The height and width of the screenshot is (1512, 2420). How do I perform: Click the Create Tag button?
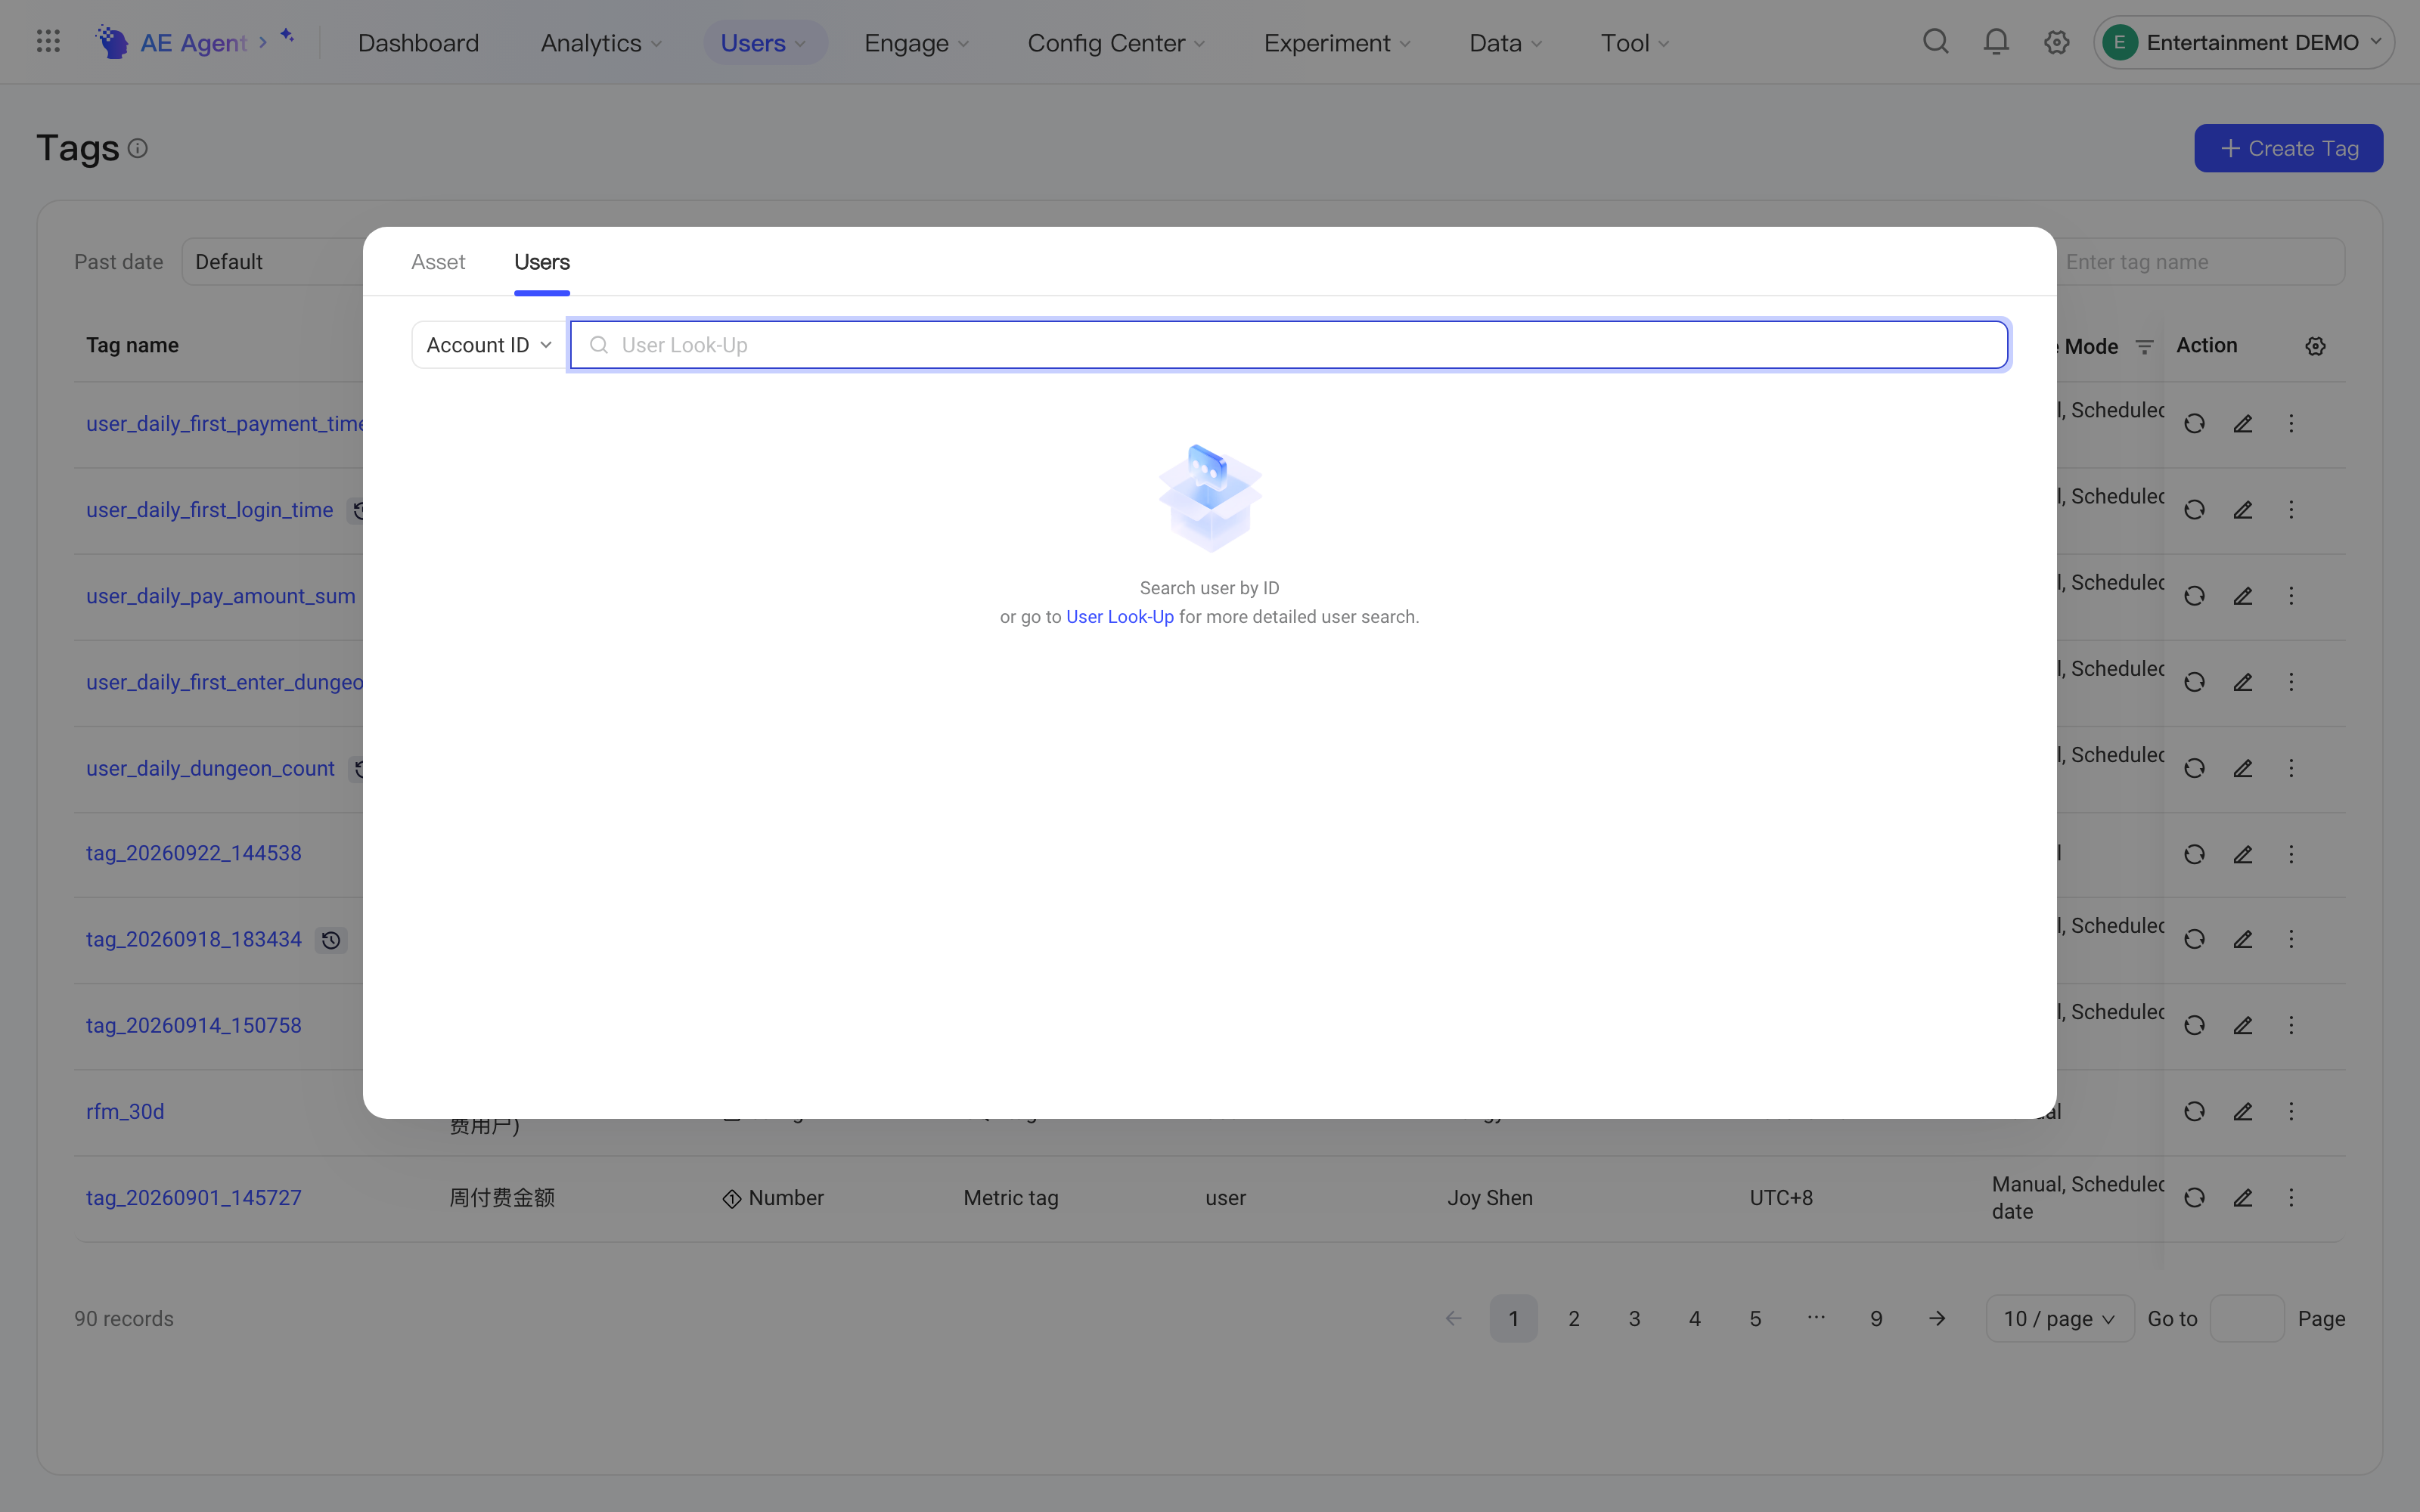click(2288, 148)
